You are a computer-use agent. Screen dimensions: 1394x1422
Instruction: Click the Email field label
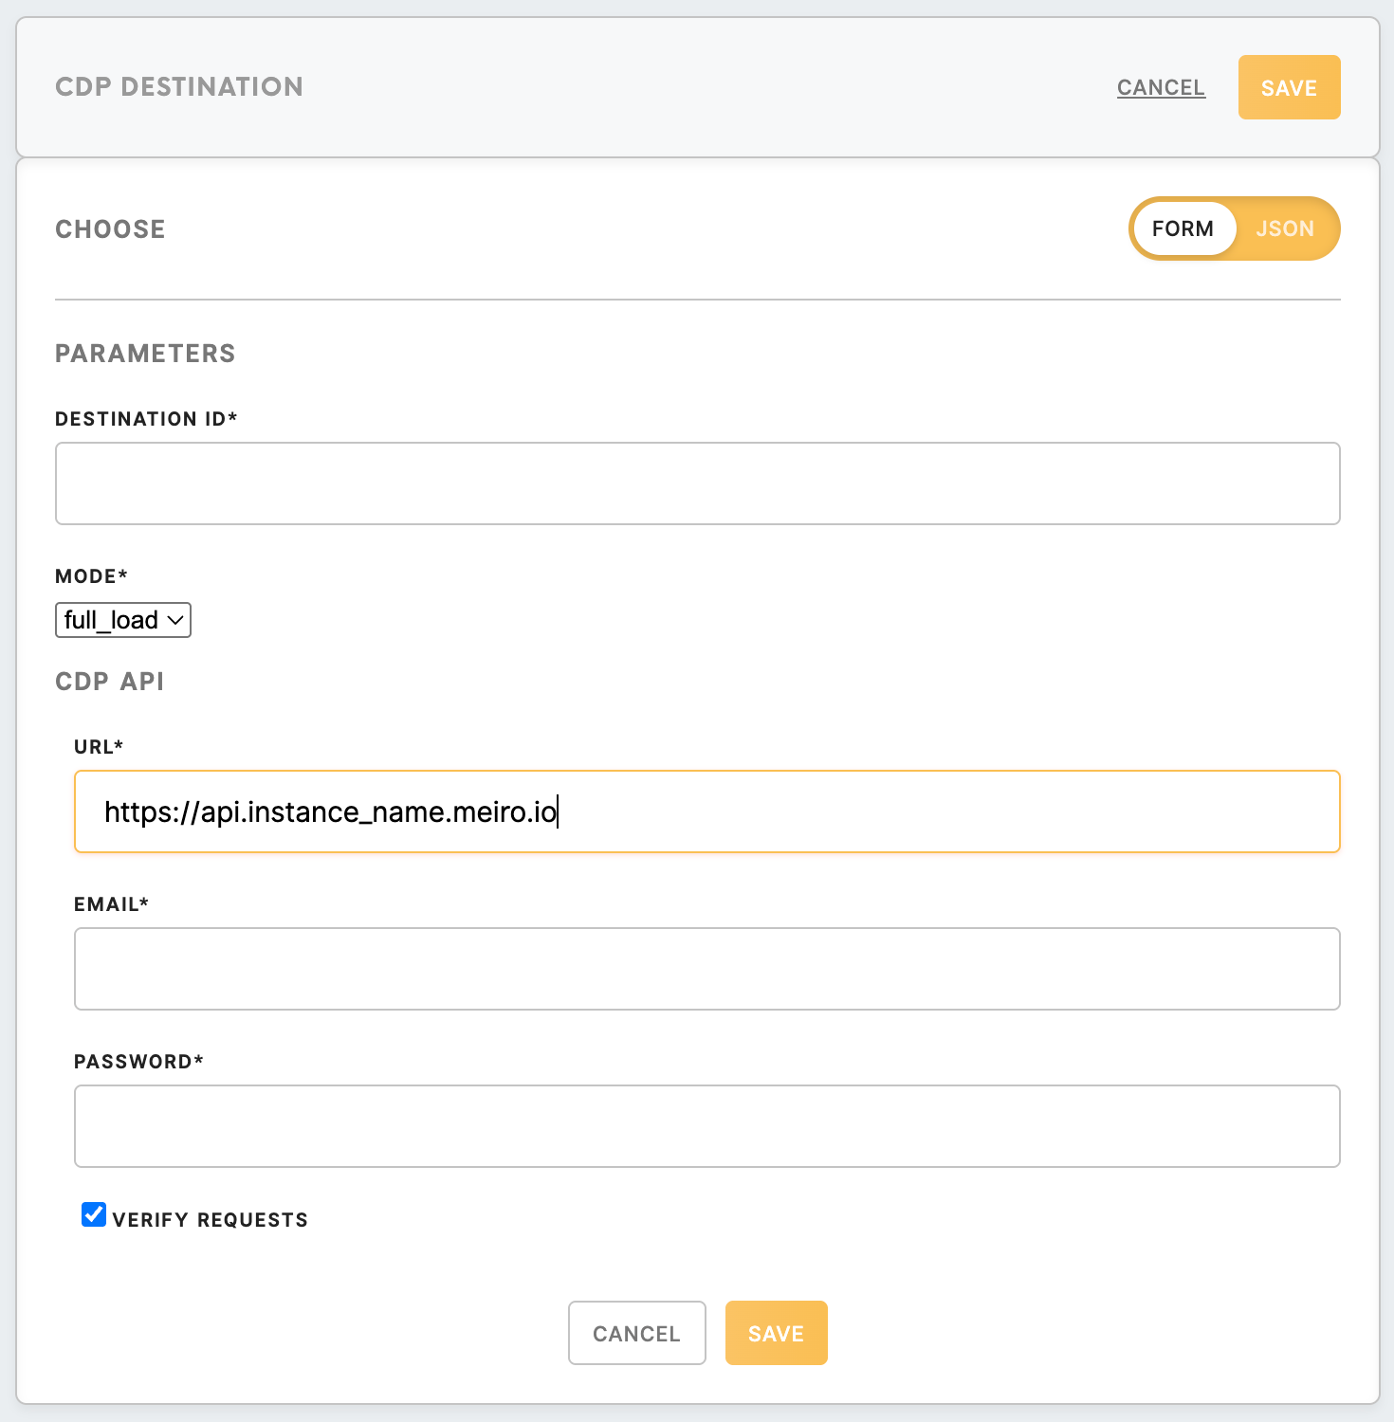pyautogui.click(x=111, y=904)
